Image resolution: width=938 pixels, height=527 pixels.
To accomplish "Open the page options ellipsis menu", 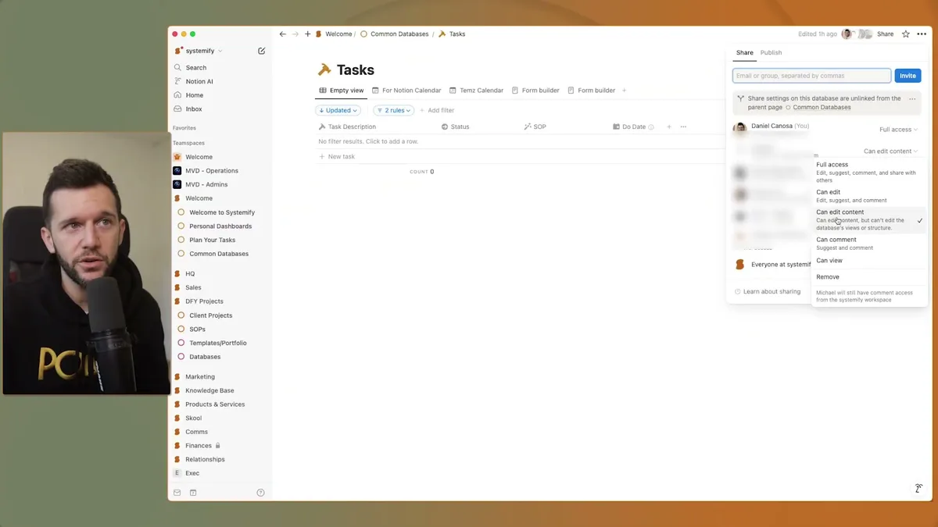I will (x=922, y=34).
